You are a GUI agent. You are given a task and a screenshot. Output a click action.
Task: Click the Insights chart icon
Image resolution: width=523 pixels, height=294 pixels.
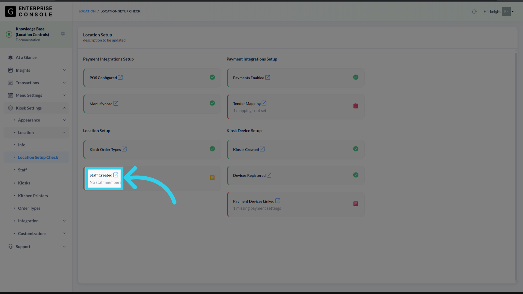[10, 70]
